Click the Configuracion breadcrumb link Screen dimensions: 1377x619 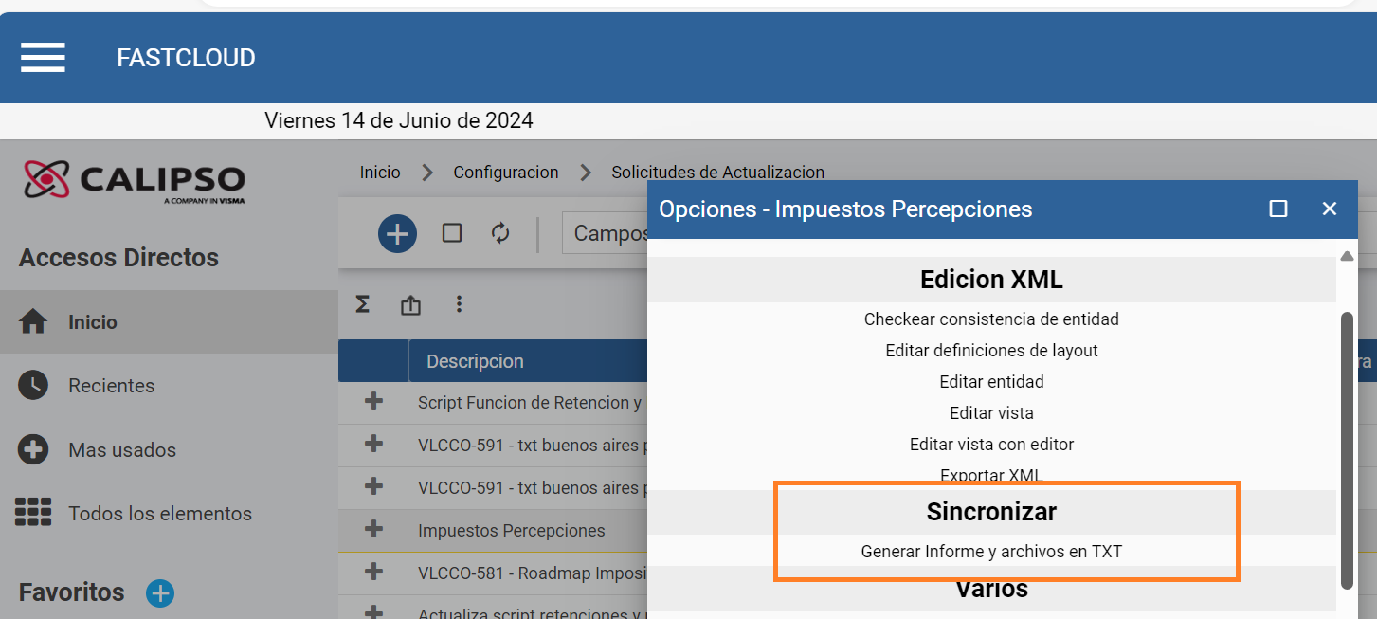pos(506,173)
